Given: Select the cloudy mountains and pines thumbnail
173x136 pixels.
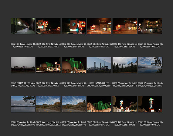Looking at the screenshot, I should [125, 65].
